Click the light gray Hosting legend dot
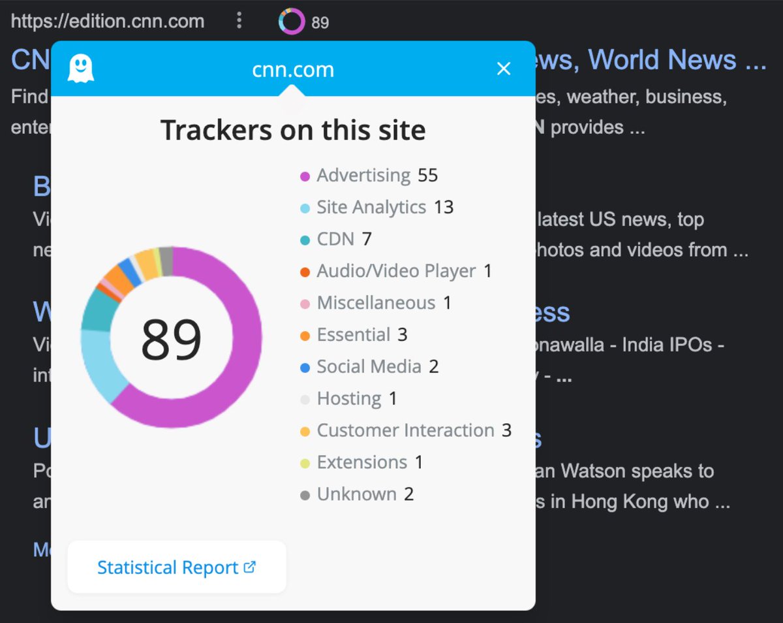Viewport: 783px width, 623px height. coord(305,400)
